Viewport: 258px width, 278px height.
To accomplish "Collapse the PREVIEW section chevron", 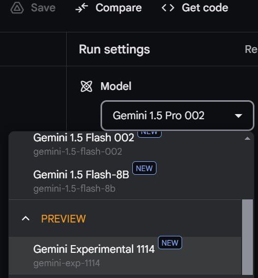I will (x=26, y=218).
